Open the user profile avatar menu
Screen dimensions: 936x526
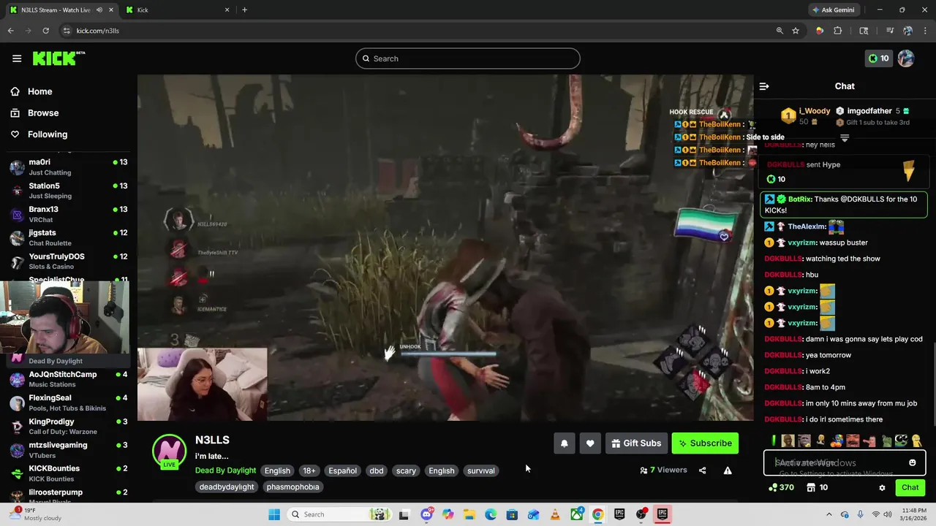point(906,58)
